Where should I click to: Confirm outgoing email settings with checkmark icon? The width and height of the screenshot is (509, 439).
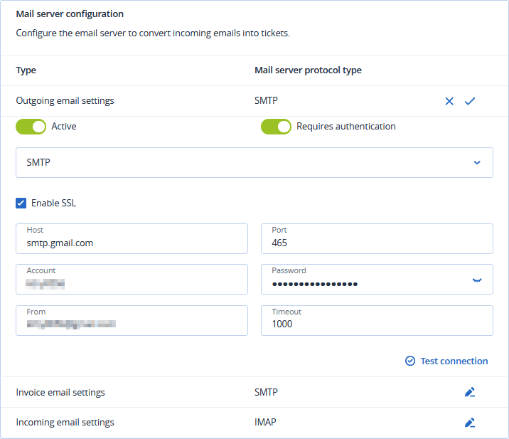tap(470, 101)
